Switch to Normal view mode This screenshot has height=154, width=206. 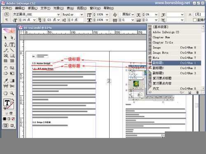[6, 125]
